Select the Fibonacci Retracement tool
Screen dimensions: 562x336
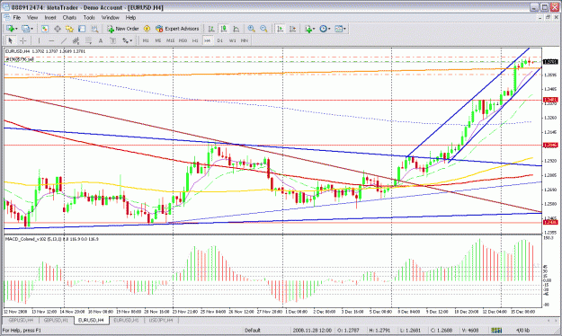click(x=88, y=40)
